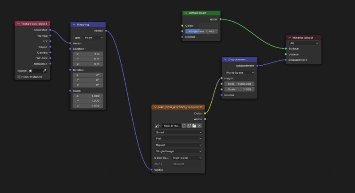Open the image browse selector in Image Texture node
The width and height of the screenshot is (355, 193).
coord(158,126)
